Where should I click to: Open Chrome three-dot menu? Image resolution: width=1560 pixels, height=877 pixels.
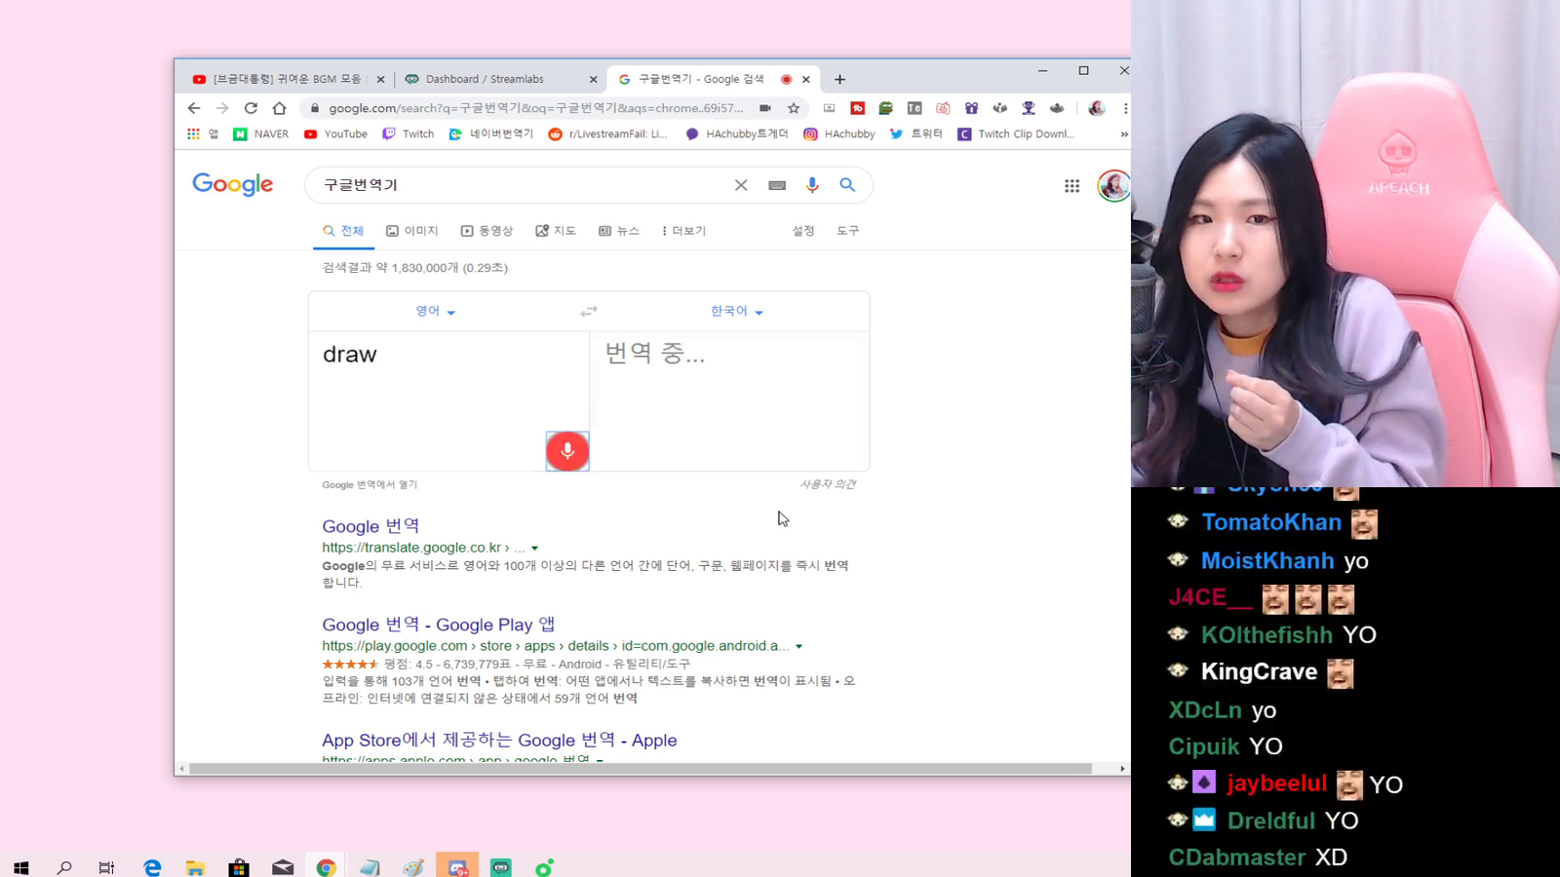1125,108
